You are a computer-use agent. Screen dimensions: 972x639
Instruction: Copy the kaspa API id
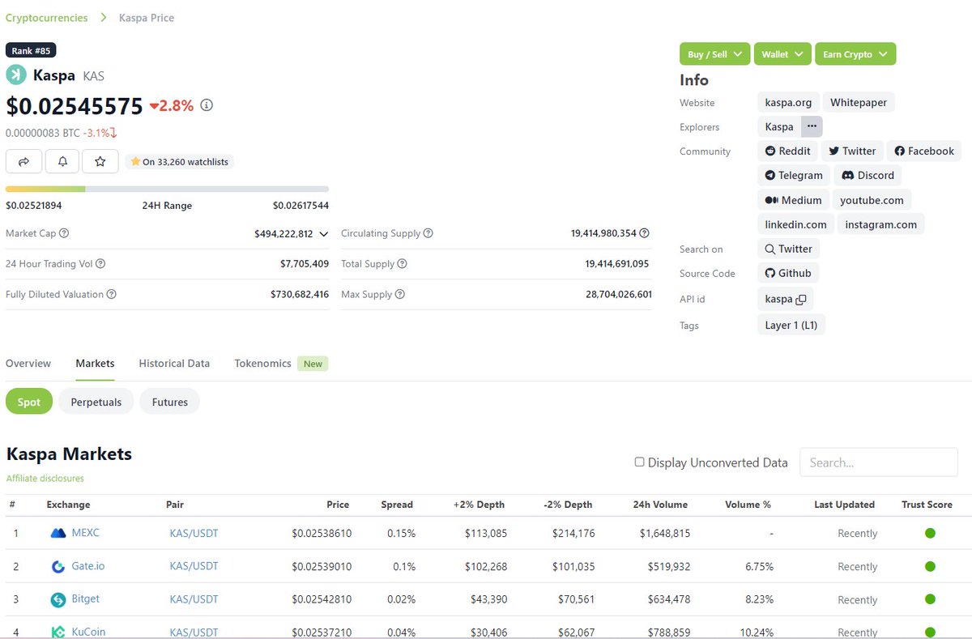click(x=801, y=300)
